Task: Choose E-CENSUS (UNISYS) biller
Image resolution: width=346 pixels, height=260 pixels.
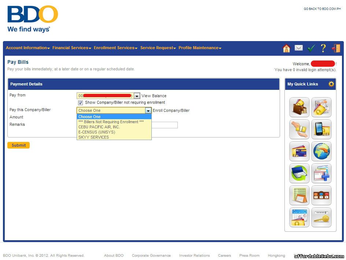Action: click(114, 132)
